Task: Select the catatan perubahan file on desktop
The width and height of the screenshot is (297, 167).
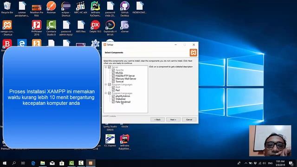Action: point(22,9)
